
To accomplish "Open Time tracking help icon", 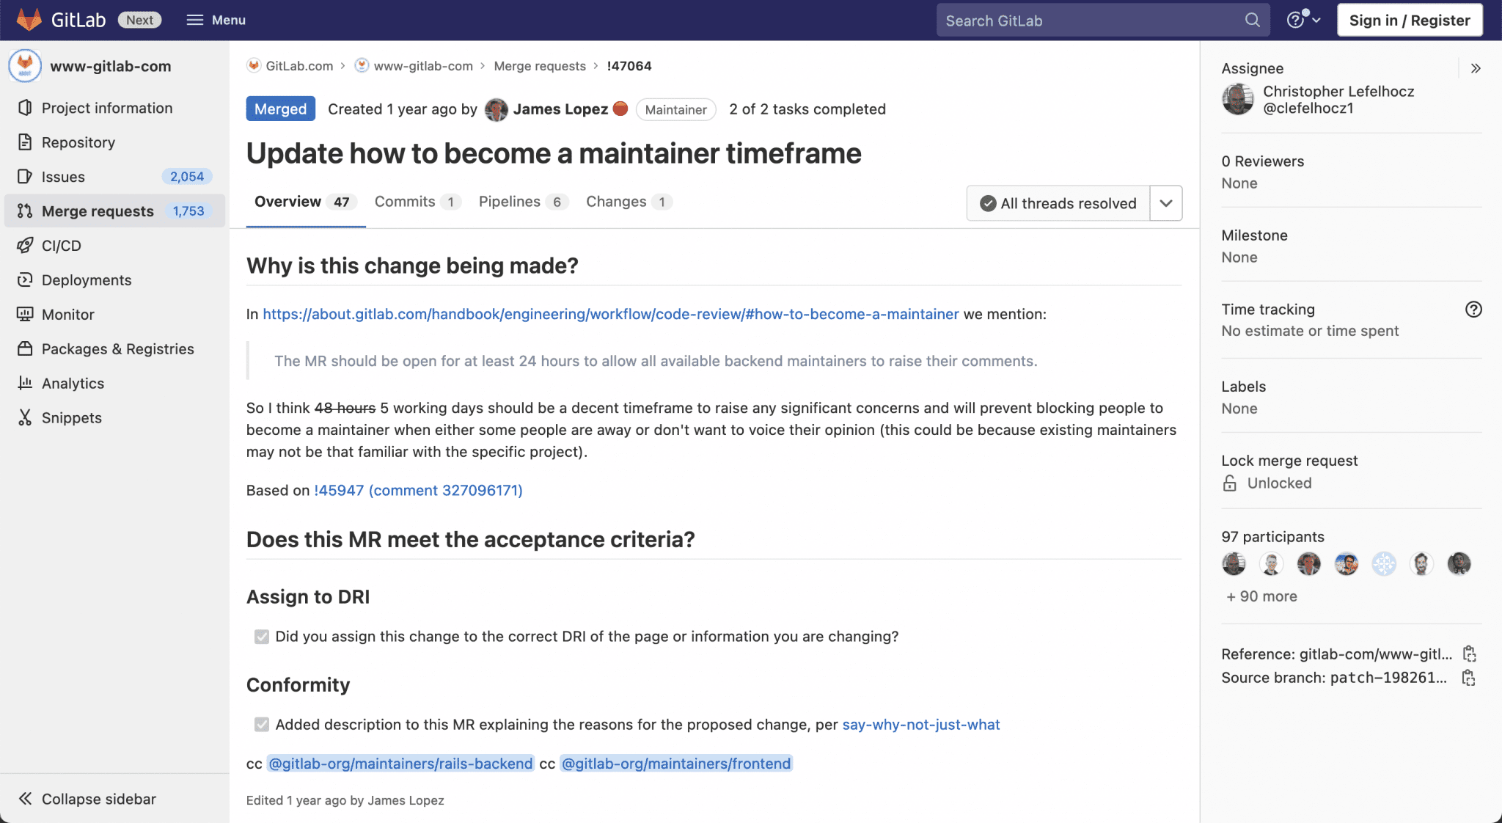I will point(1473,310).
